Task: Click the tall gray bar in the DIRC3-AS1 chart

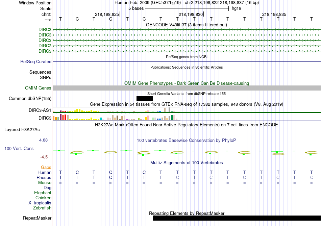Action: [169, 110]
